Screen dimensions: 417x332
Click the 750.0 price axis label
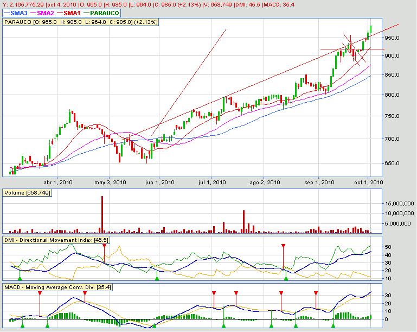tap(392, 116)
